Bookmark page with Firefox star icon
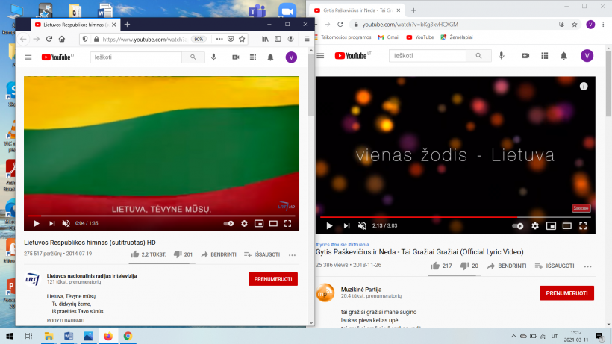 [242, 39]
